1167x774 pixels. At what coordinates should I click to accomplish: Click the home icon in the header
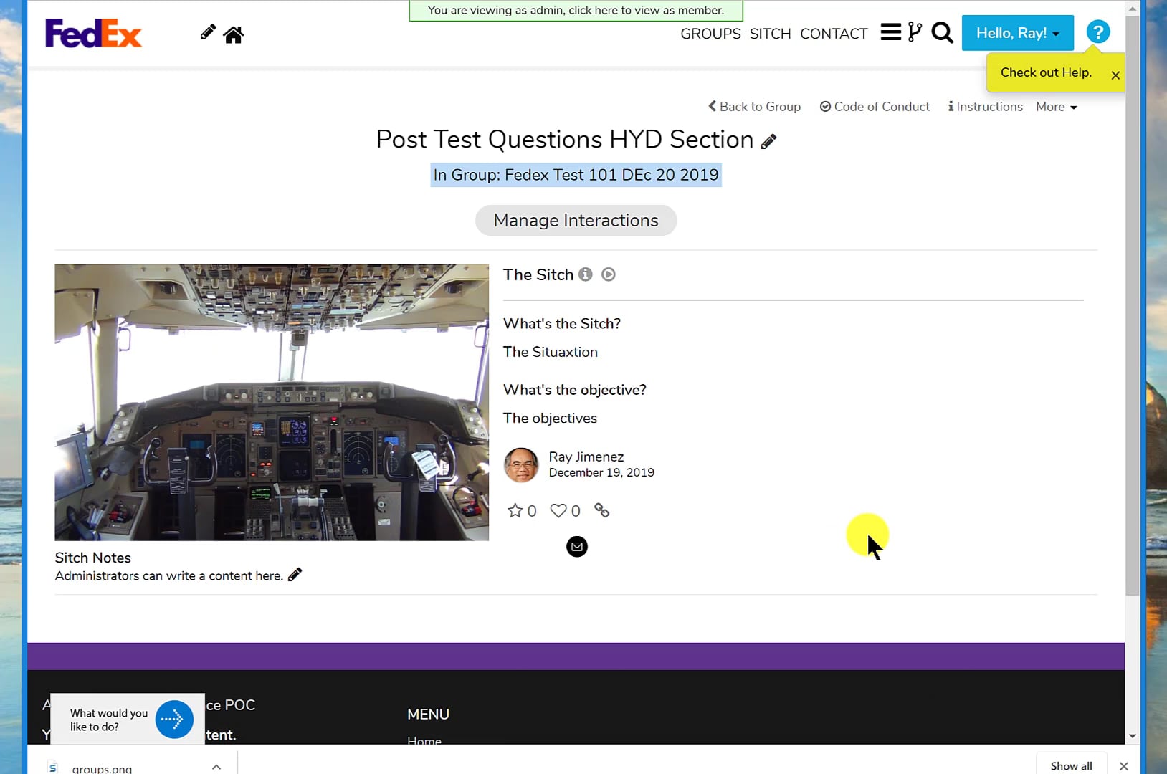click(x=233, y=34)
